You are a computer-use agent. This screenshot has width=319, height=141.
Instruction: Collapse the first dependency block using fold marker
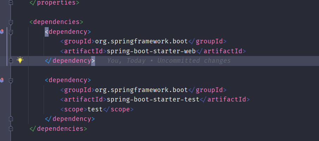coord(11,32)
